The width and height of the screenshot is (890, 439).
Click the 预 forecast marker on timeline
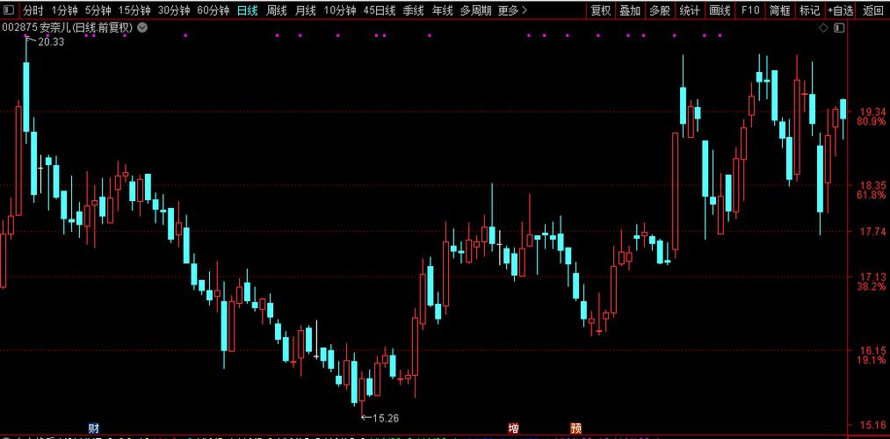pyautogui.click(x=575, y=428)
